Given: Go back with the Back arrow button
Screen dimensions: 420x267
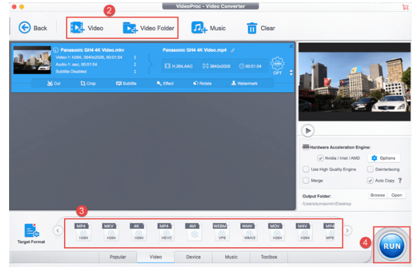Looking at the screenshot, I should point(32,28).
